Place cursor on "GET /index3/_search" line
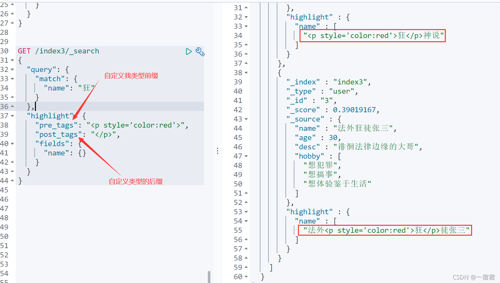The height and width of the screenshot is (283, 500). (58, 51)
